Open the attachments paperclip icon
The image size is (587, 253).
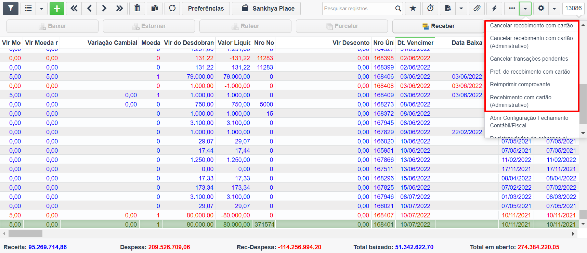(477, 9)
